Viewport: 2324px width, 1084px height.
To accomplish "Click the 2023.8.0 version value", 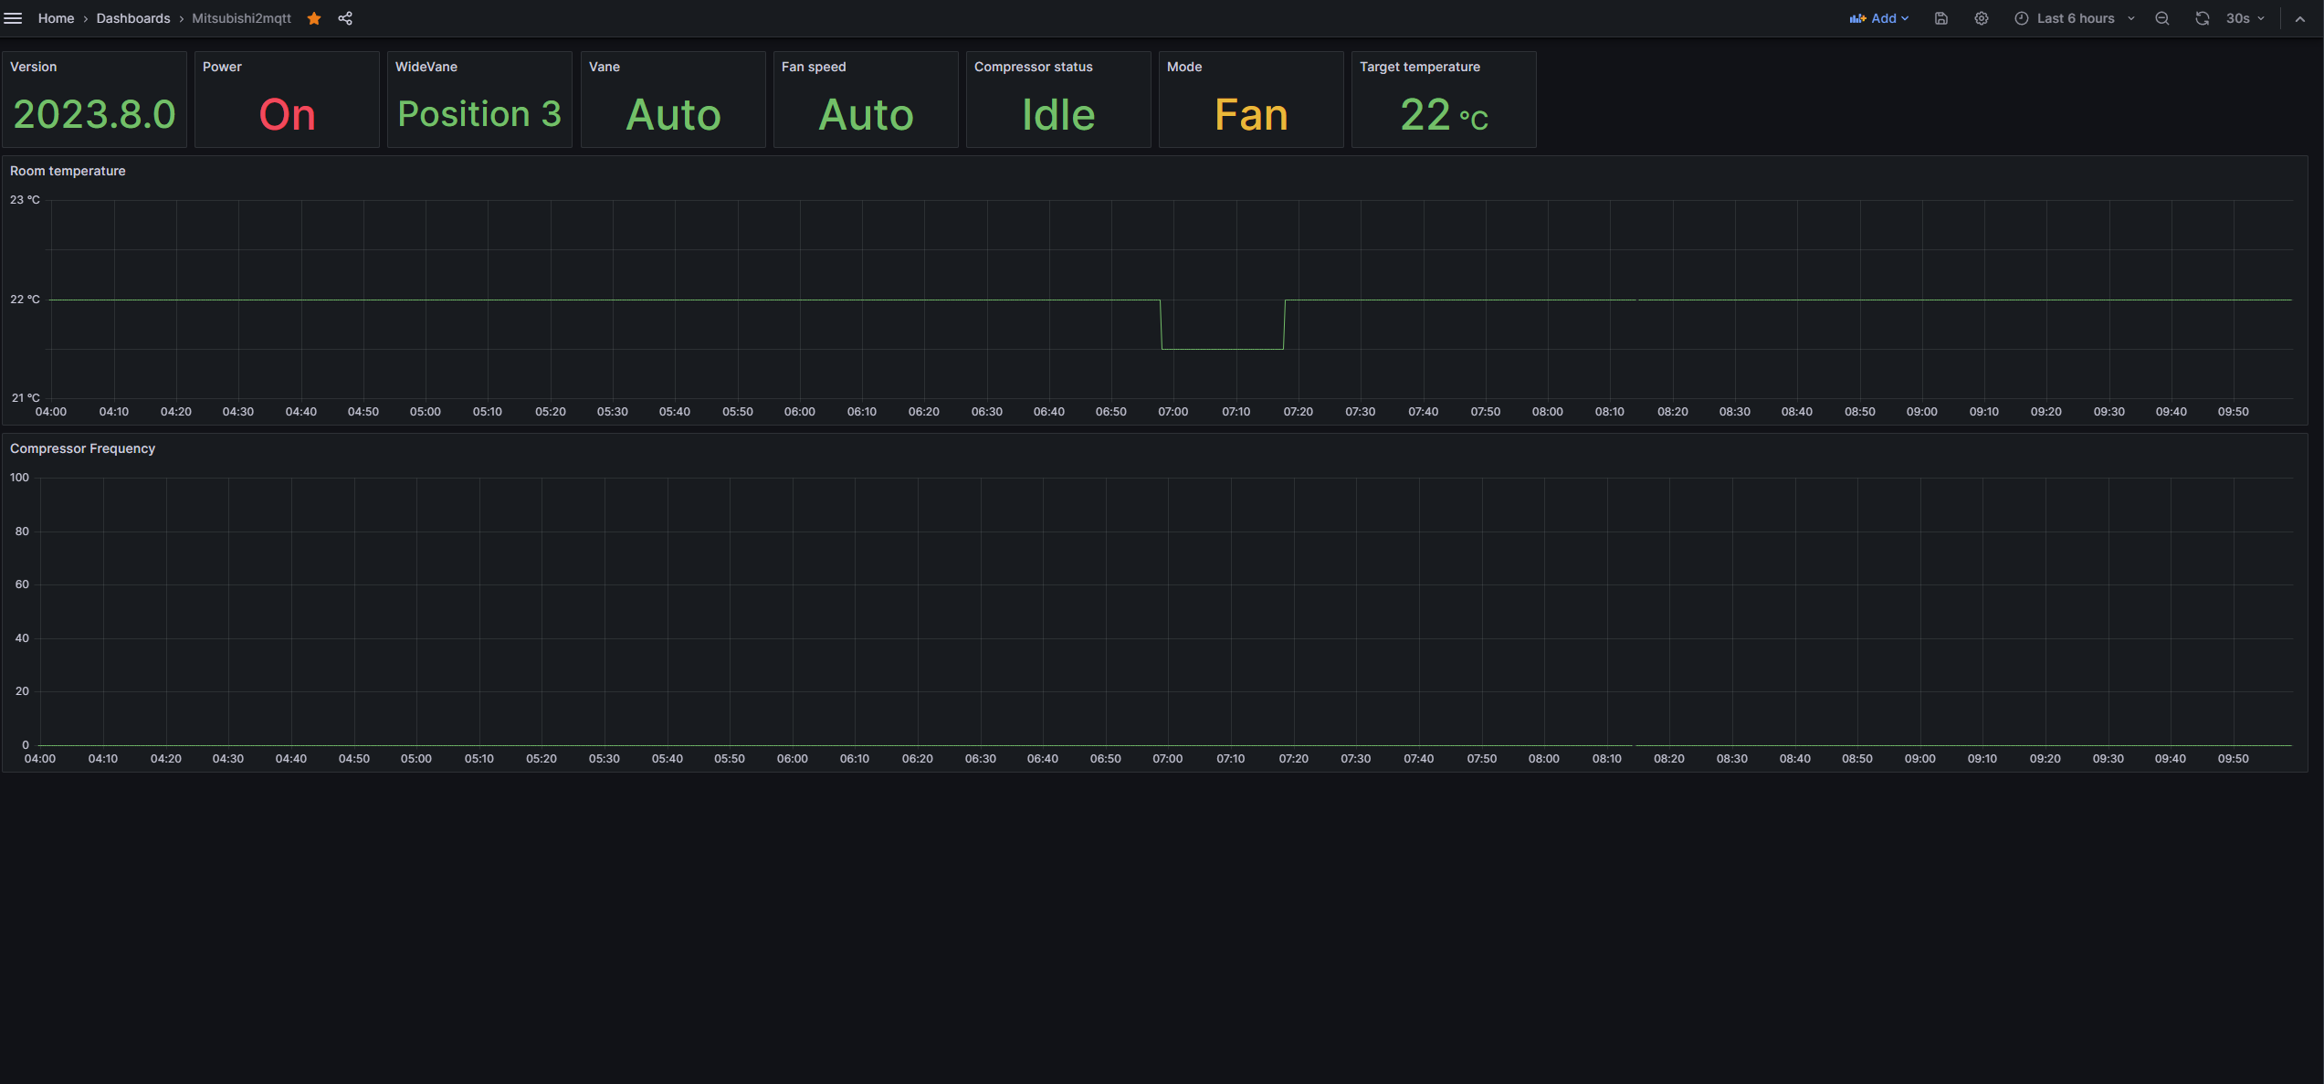I will (94, 114).
